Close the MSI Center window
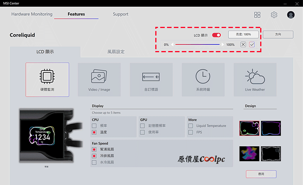The width and height of the screenshot is (303, 185). coord(297,3)
